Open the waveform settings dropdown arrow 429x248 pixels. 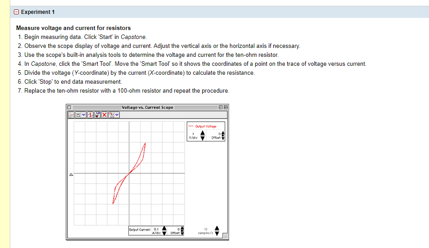click(x=117, y=115)
